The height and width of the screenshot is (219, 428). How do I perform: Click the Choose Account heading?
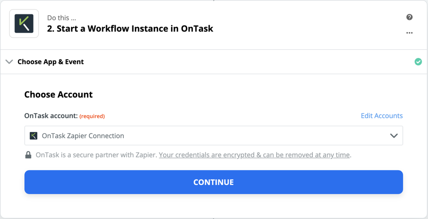[58, 95]
